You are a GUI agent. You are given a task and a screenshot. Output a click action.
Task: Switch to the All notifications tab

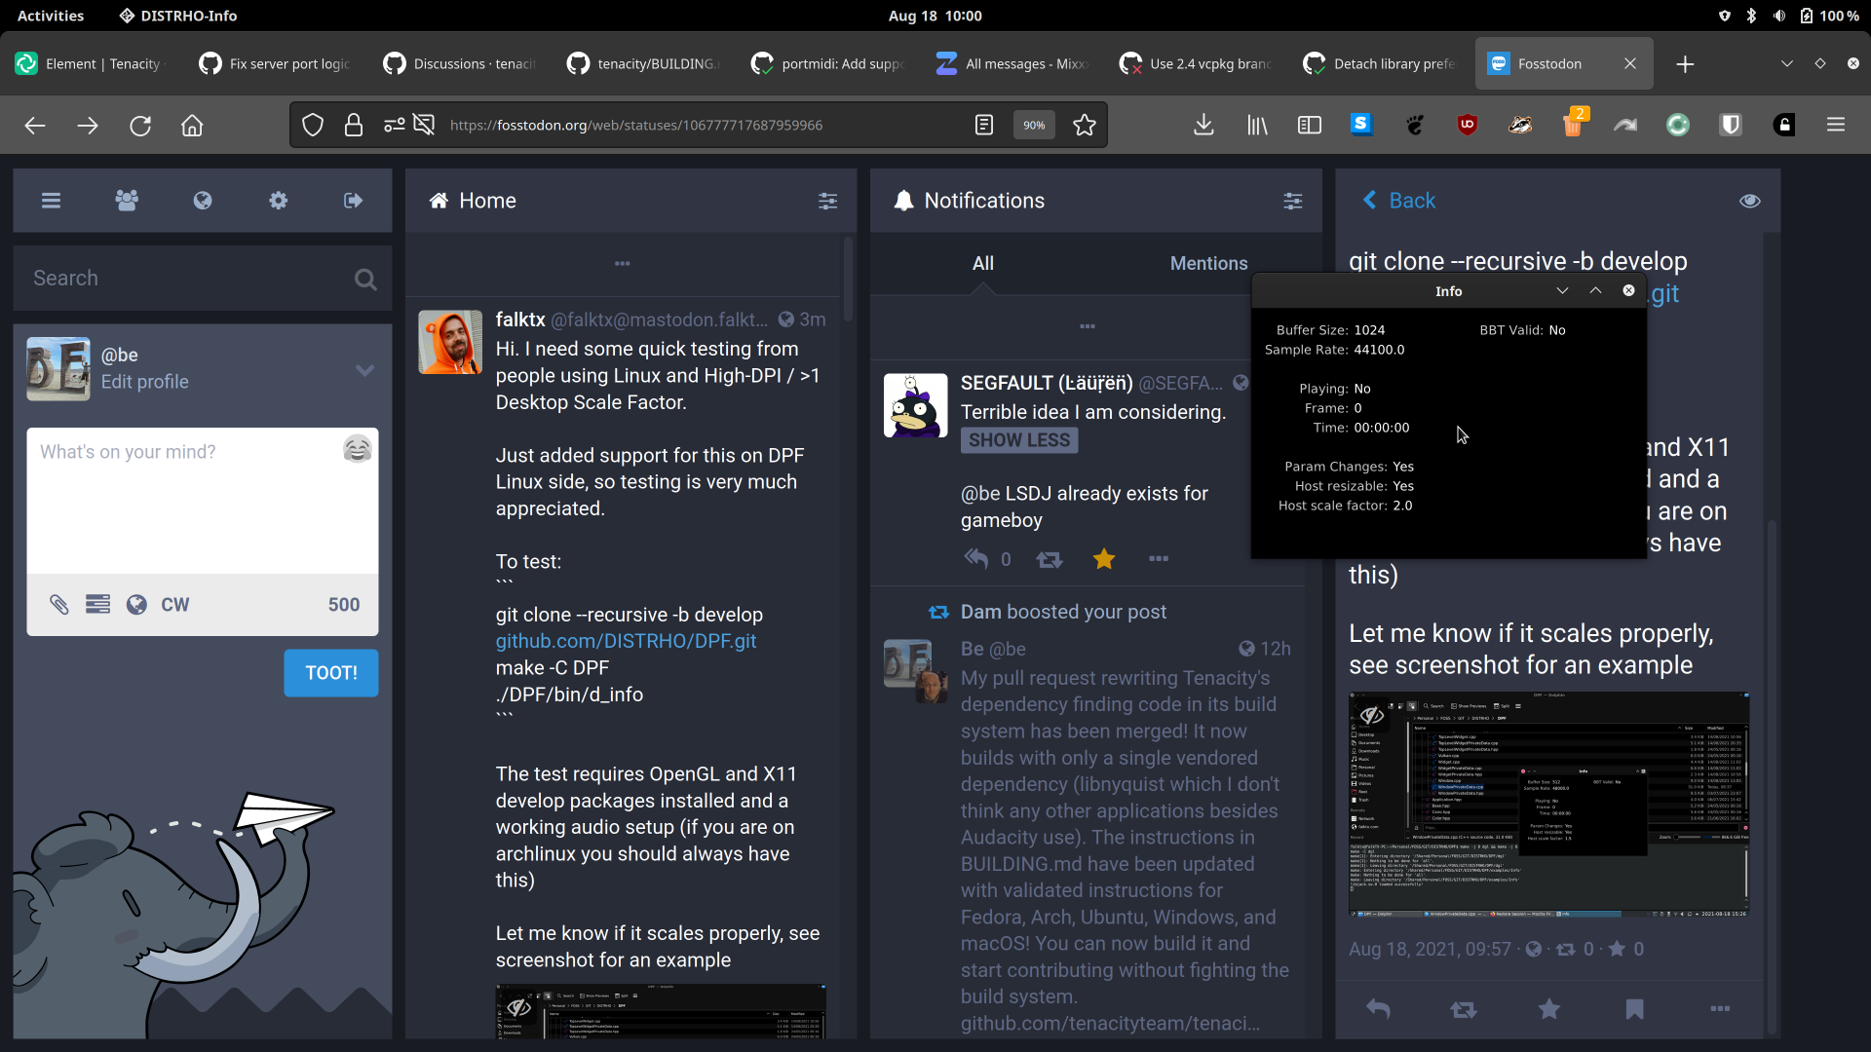click(x=983, y=263)
